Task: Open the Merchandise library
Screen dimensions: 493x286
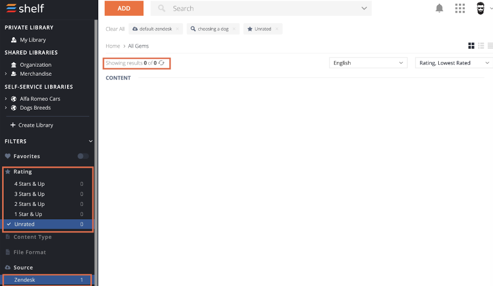Action: 36,74
